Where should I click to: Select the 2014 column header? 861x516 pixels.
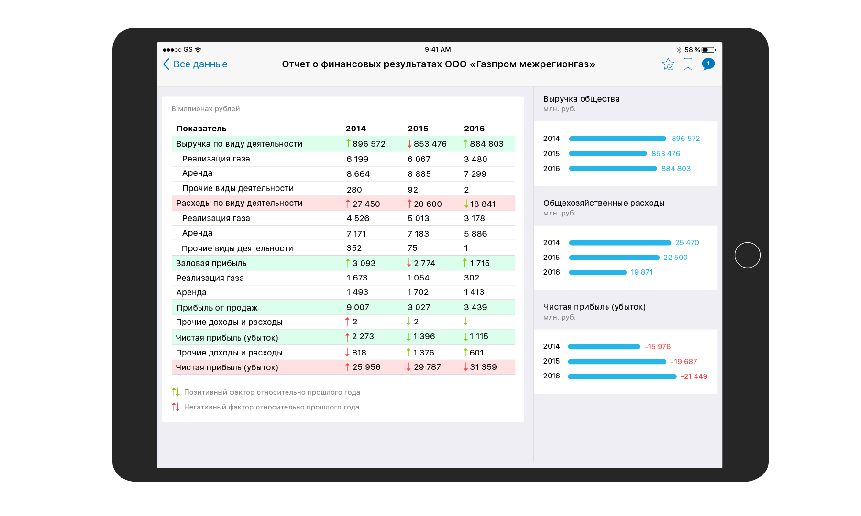(355, 129)
